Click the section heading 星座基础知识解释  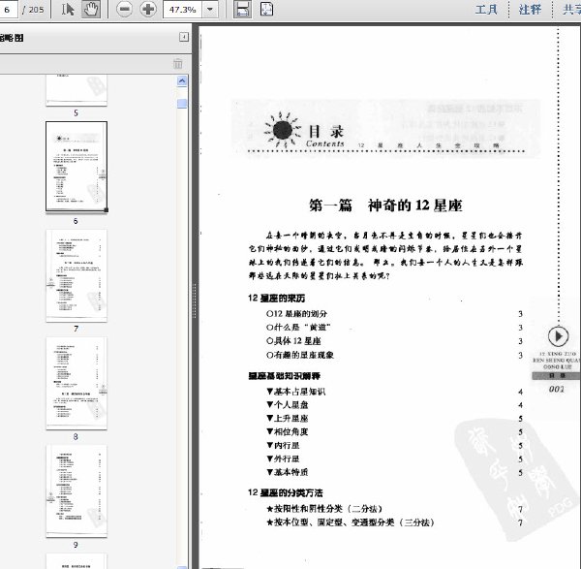tap(284, 376)
